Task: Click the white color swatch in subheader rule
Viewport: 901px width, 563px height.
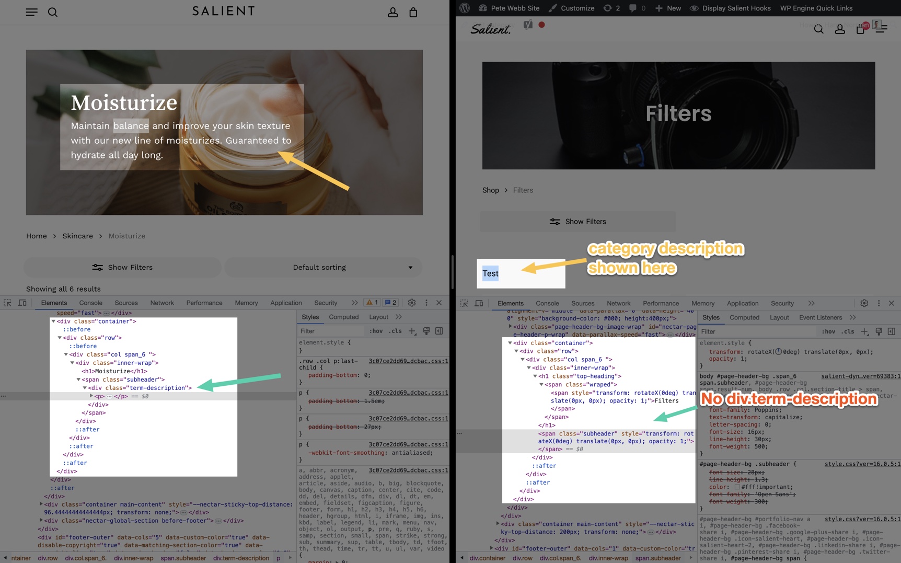Action: click(x=737, y=487)
